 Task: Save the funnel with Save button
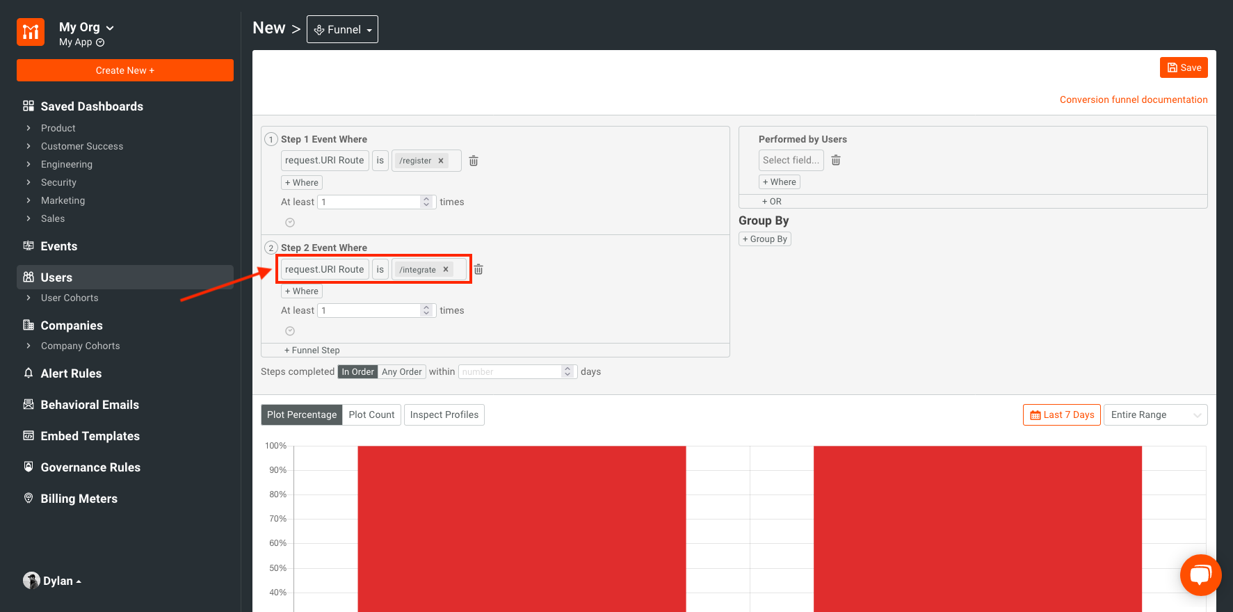click(x=1184, y=67)
